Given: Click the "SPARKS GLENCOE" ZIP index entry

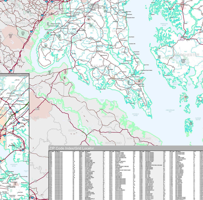Looking at the screenshot, I should [181, 159].
